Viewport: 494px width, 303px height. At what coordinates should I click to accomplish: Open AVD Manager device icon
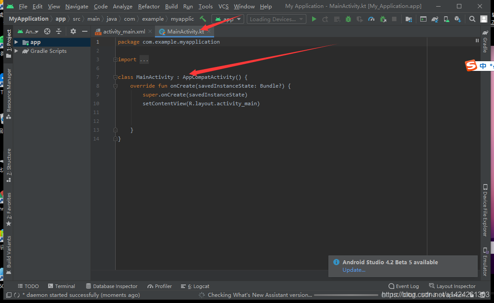click(446, 19)
